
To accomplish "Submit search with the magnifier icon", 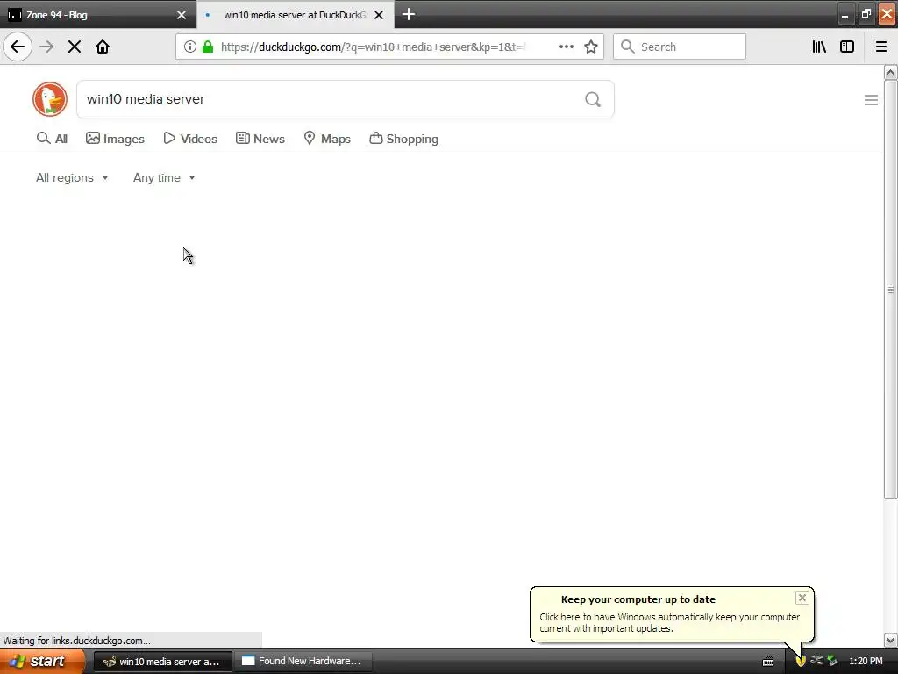I will click(593, 99).
